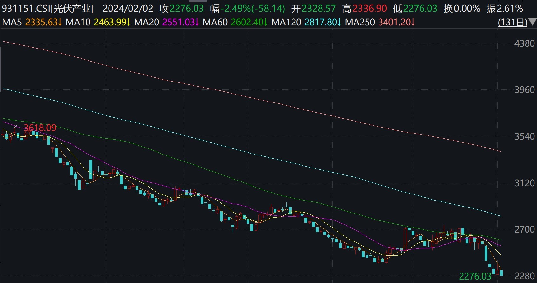Select the MA60 2602.40 indicator label
This screenshot has height=283, width=537.
[235, 22]
